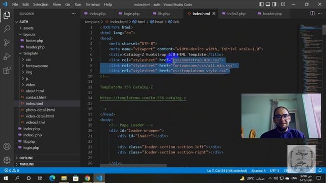Viewport: 326px width, 183px height.
Task: Open Source Control view
Action: [x=7, y=43]
